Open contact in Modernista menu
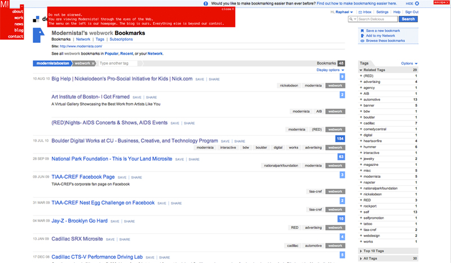 point(16,36)
